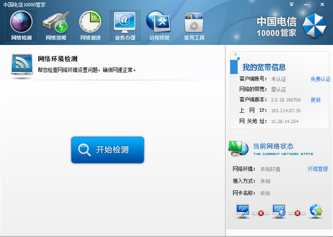The height and width of the screenshot is (237, 333).
Task: Click the red X between gateway and internet
Action: tap(297, 213)
